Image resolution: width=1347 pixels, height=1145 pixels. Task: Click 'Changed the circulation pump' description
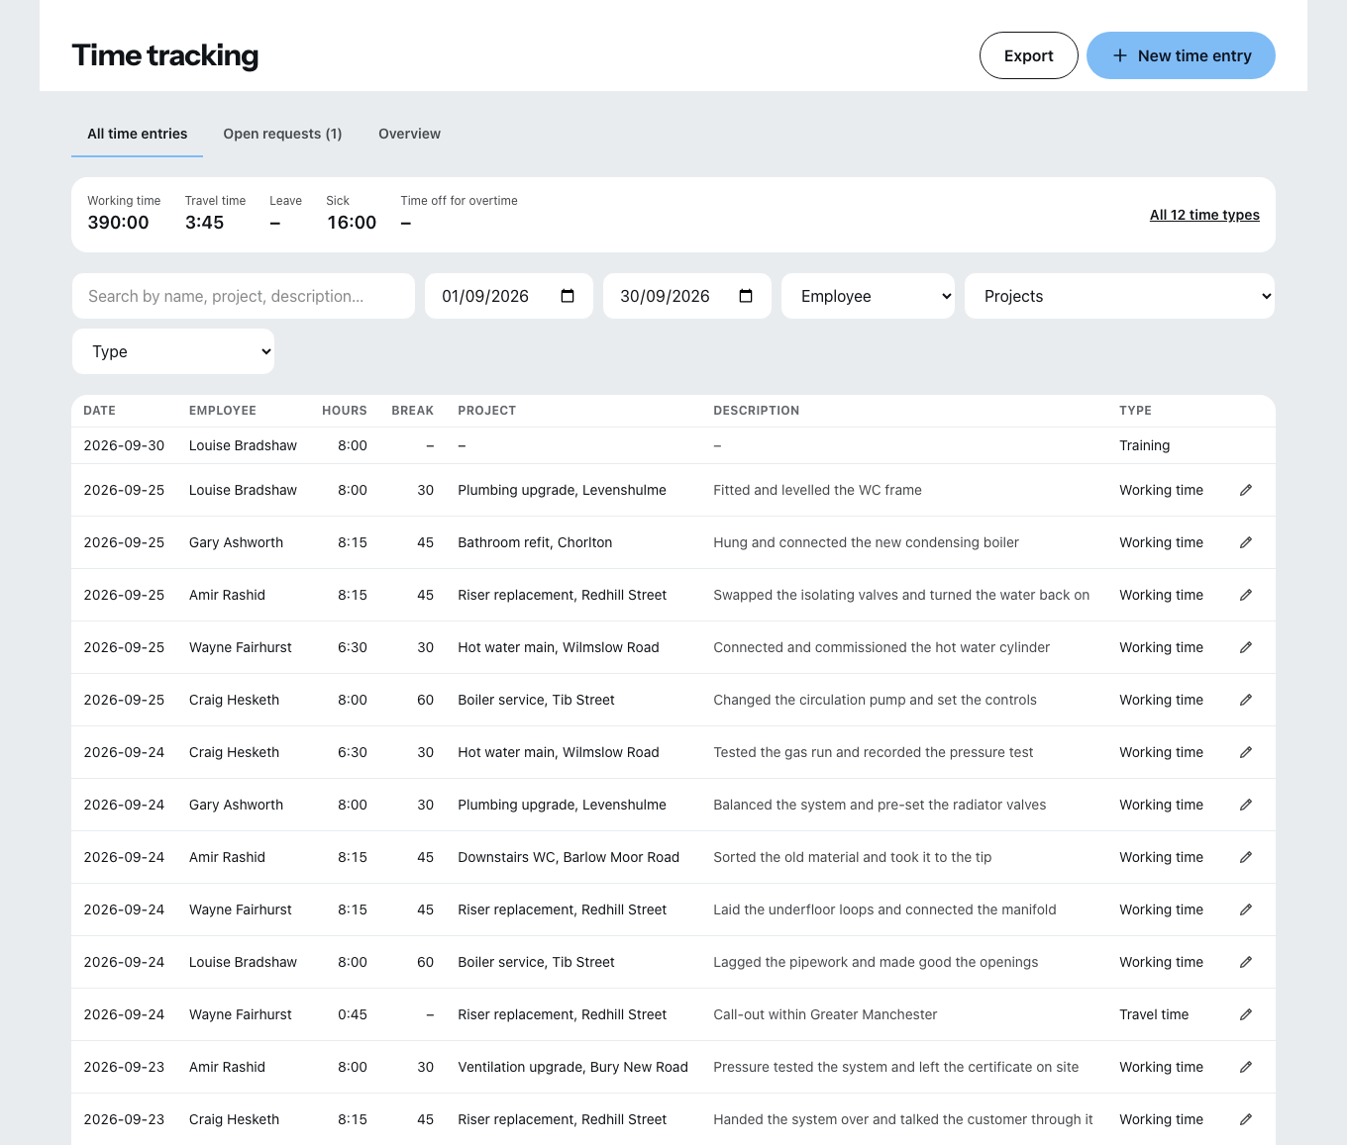click(x=875, y=700)
